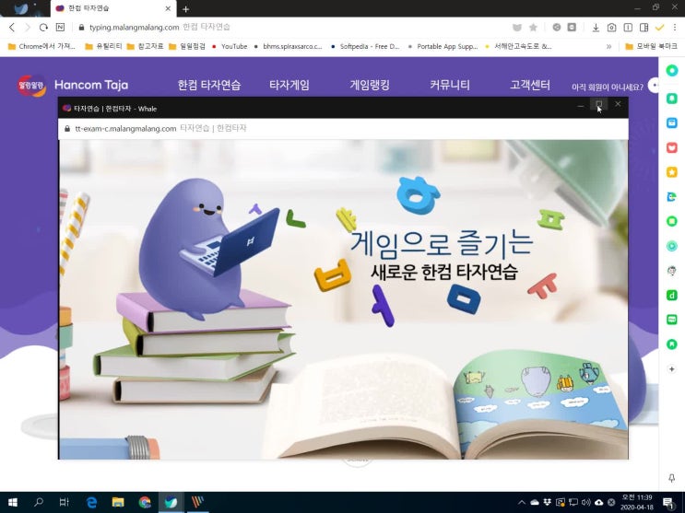Open the bottom green circle sidebar icon
The width and height of the screenshot is (685, 513).
(672, 344)
